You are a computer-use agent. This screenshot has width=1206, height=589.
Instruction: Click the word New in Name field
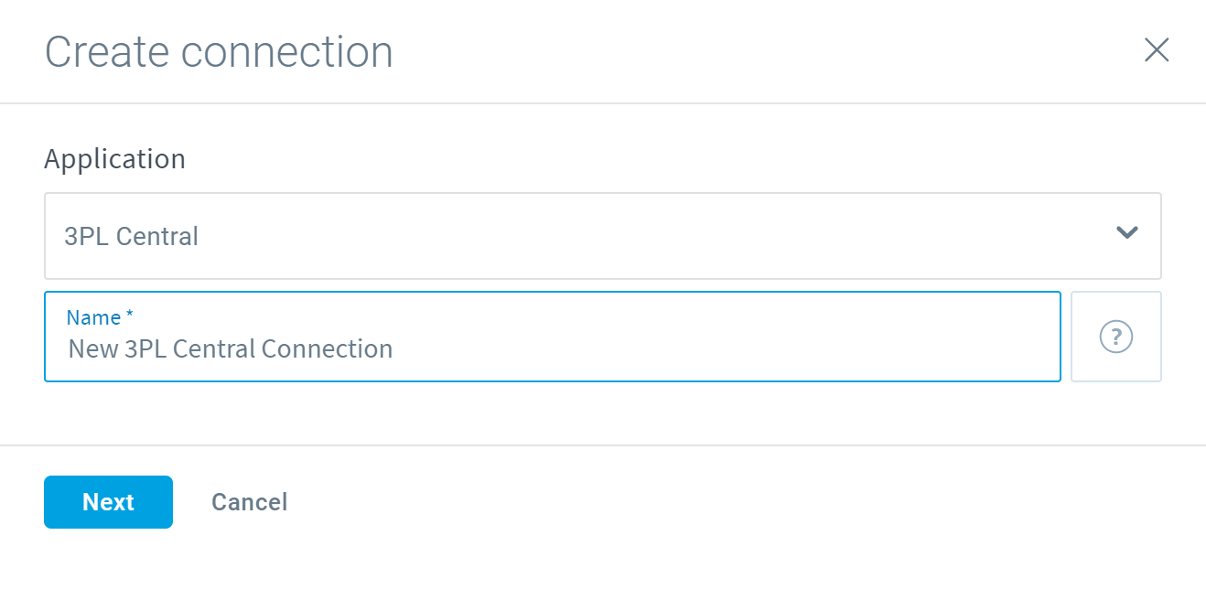pyautogui.click(x=93, y=348)
